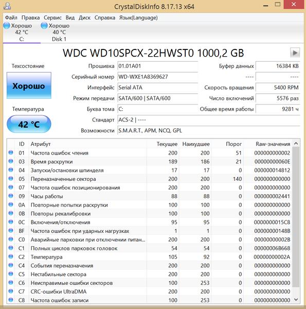Click the next disk arrow button
Screen dimensions: 306x309
pyautogui.click(x=295, y=53)
